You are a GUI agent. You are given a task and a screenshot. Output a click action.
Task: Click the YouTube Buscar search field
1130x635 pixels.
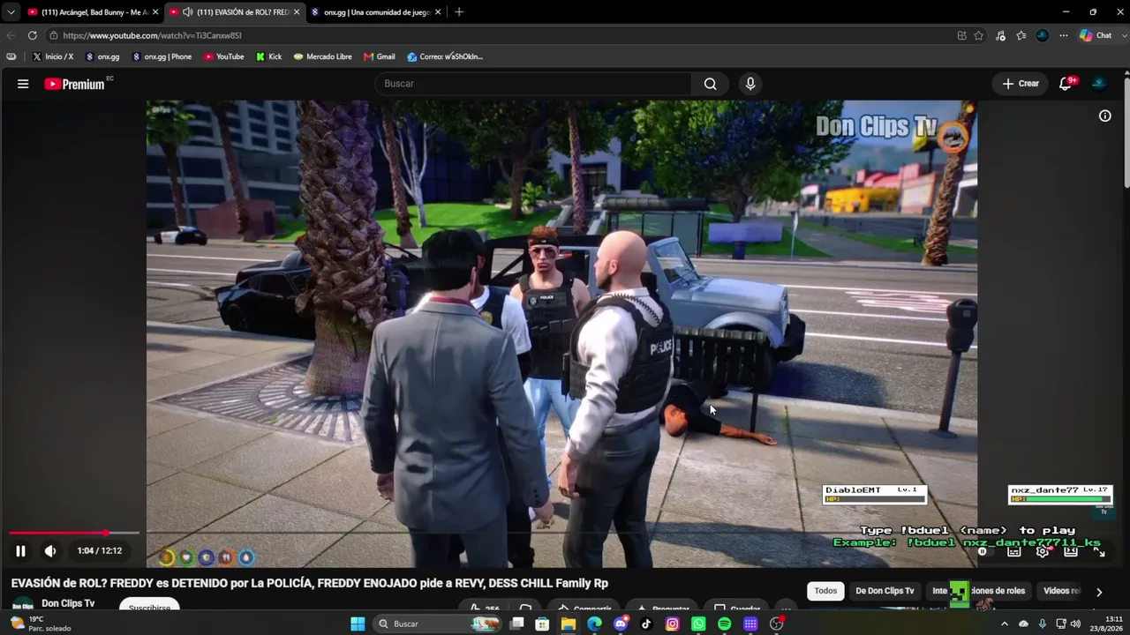[534, 84]
